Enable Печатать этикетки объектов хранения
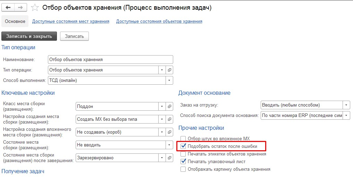This screenshot has height=177, width=353. (x=183, y=154)
